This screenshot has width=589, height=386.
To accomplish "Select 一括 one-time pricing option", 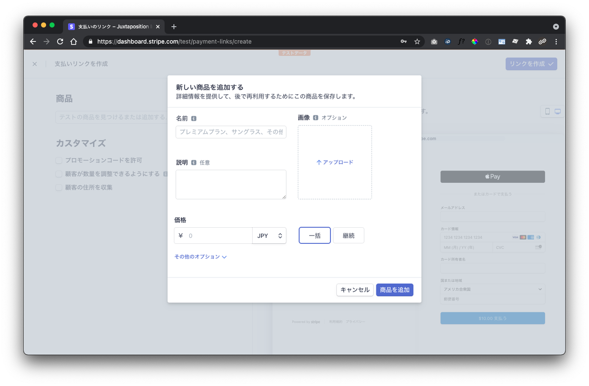I will click(x=315, y=236).
